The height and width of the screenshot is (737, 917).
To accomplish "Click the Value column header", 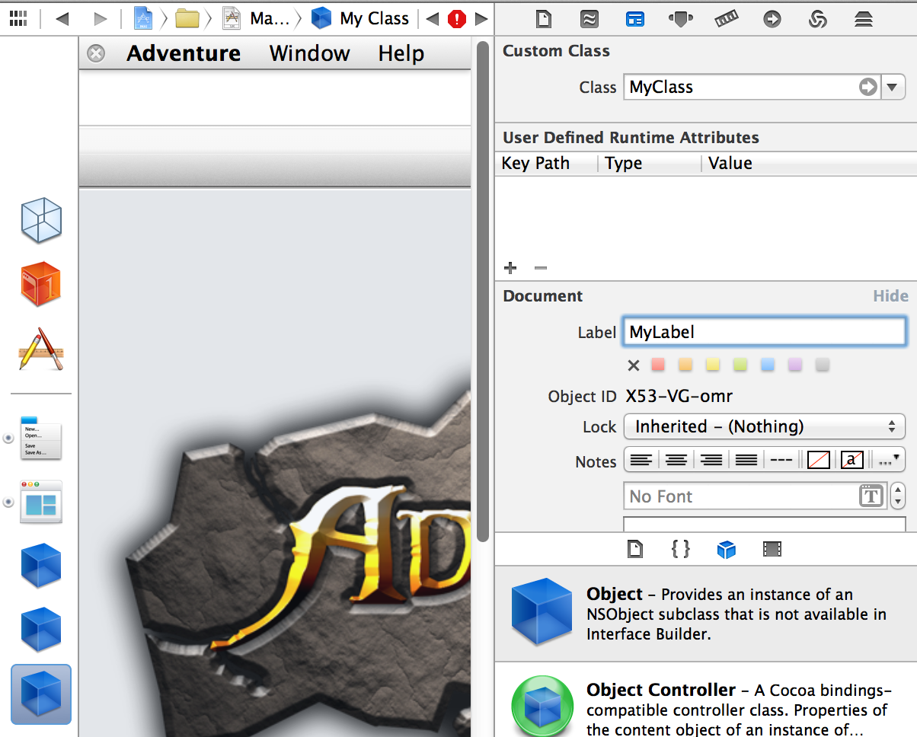I will click(809, 163).
